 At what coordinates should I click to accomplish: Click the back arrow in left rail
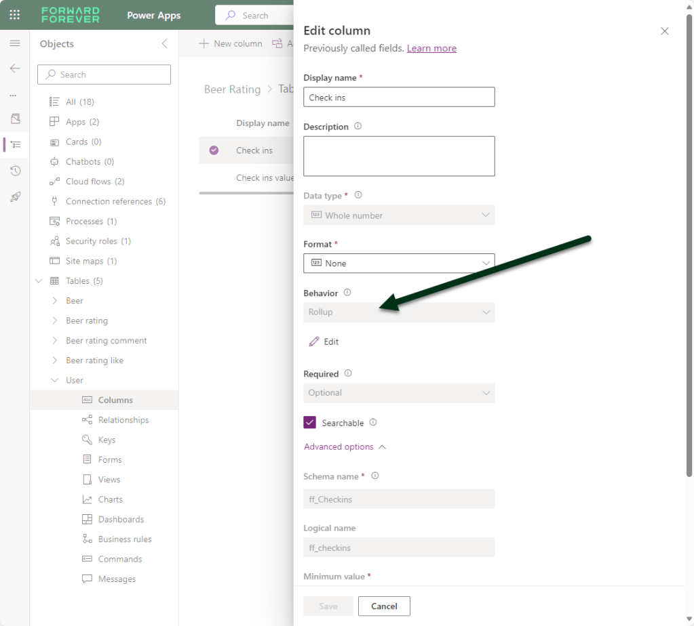[x=15, y=68]
